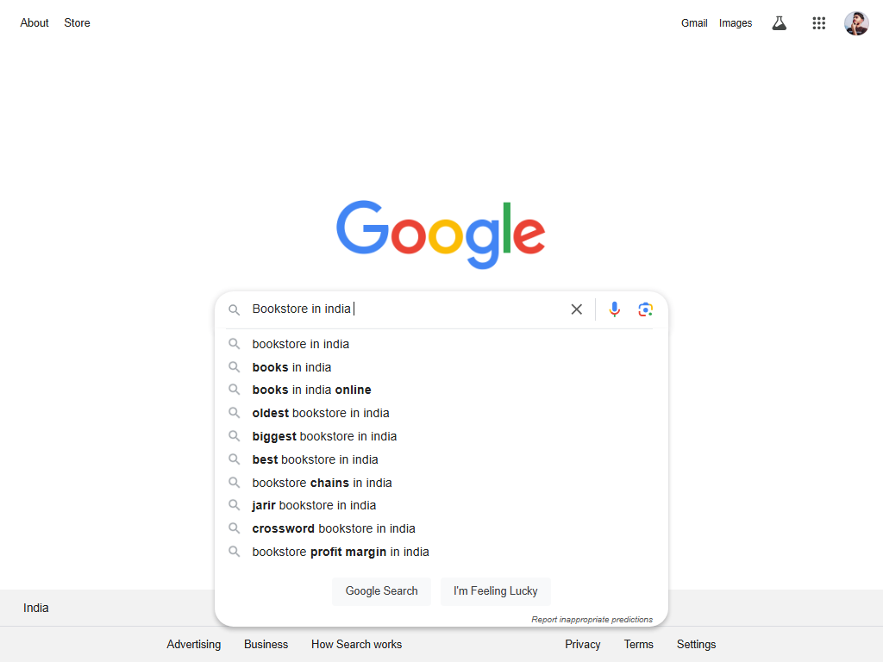This screenshot has height=662, width=883.
Task: Click magnifier icon in search box
Action: click(235, 309)
